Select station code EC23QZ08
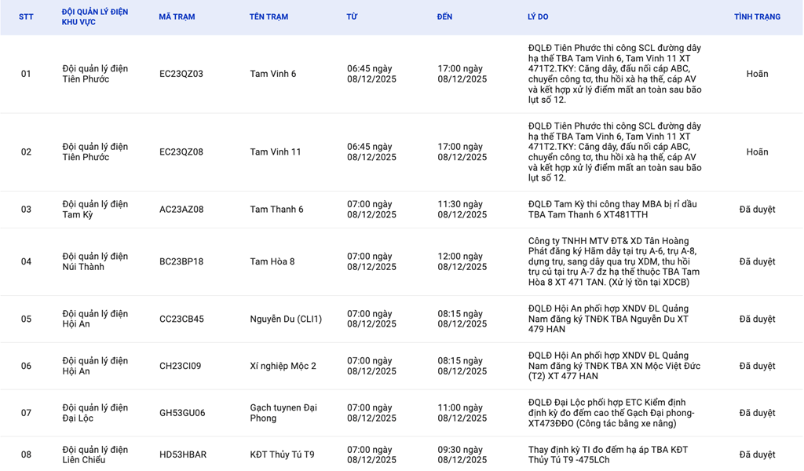804x471 pixels. [x=181, y=152]
